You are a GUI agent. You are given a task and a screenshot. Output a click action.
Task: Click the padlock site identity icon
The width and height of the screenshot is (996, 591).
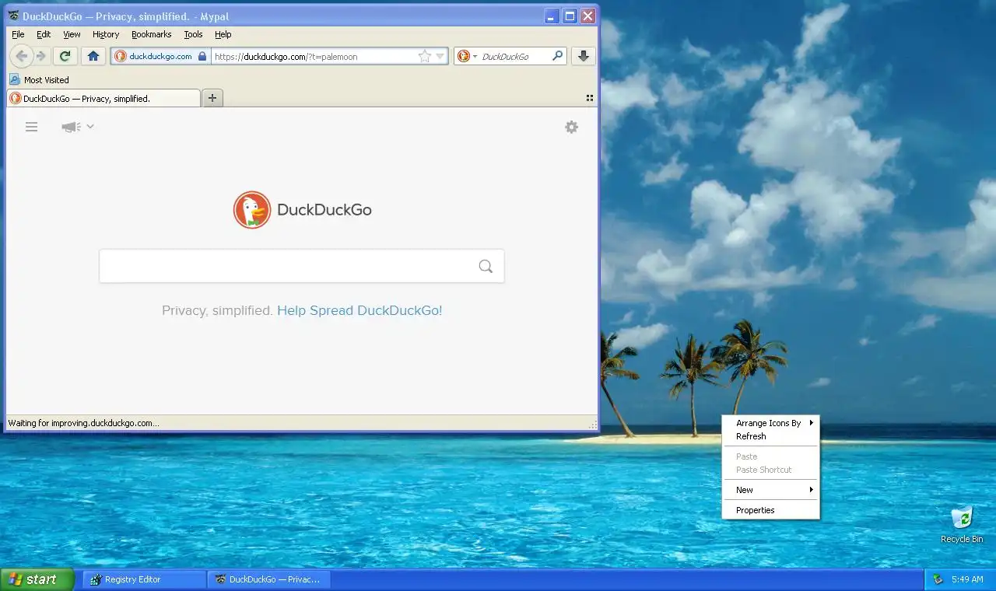[202, 56]
